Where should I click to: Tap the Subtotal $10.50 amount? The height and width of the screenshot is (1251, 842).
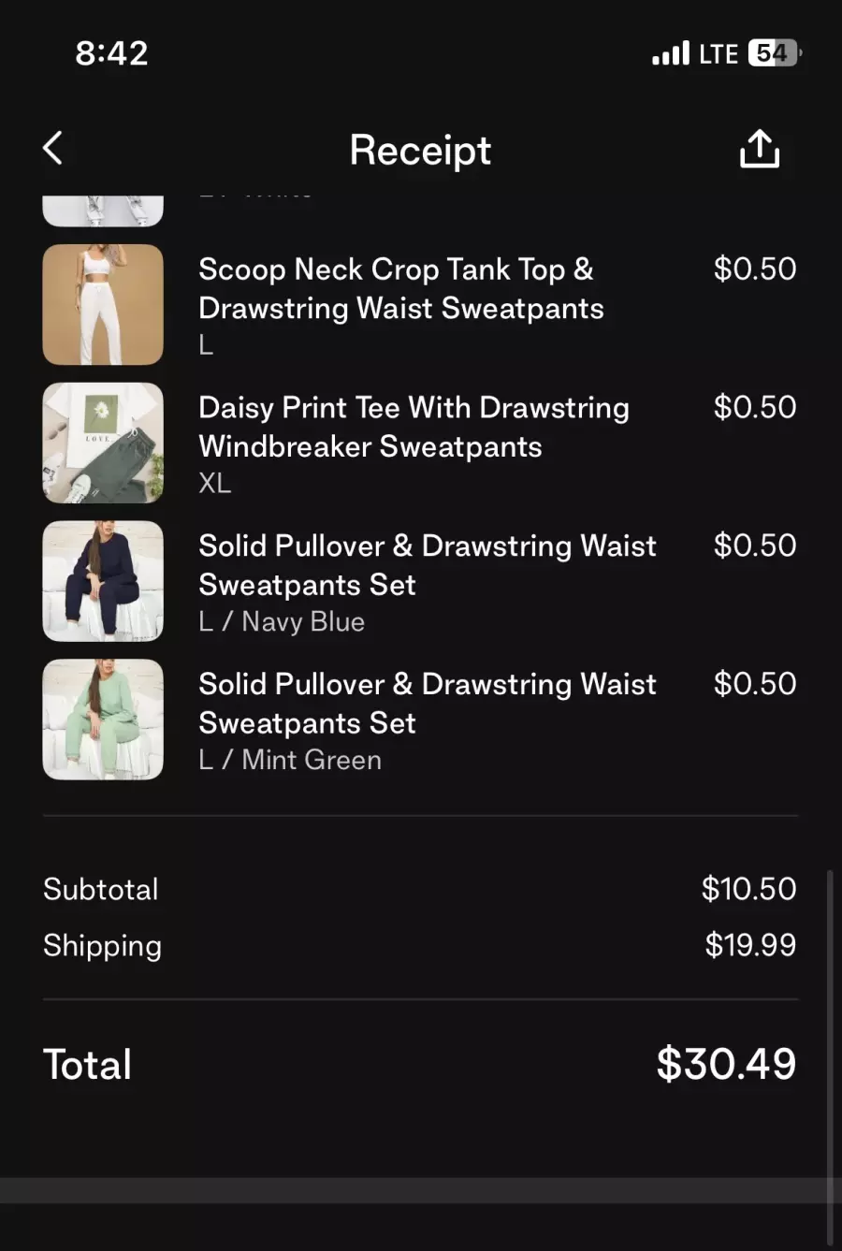coord(748,889)
